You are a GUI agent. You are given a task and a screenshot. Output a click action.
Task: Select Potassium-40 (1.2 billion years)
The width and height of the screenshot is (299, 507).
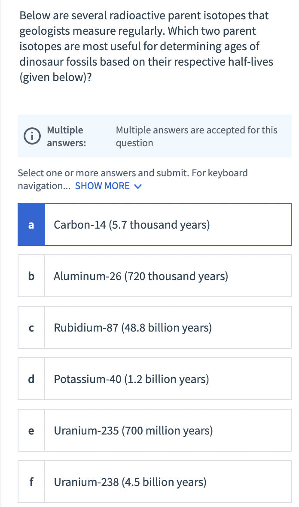tap(155, 378)
